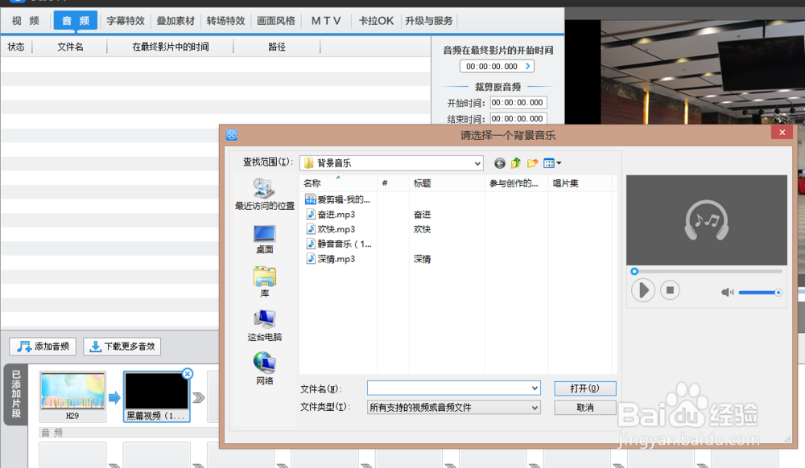This screenshot has width=805, height=468.
Task: Click the 打开(O) button
Action: pos(584,388)
